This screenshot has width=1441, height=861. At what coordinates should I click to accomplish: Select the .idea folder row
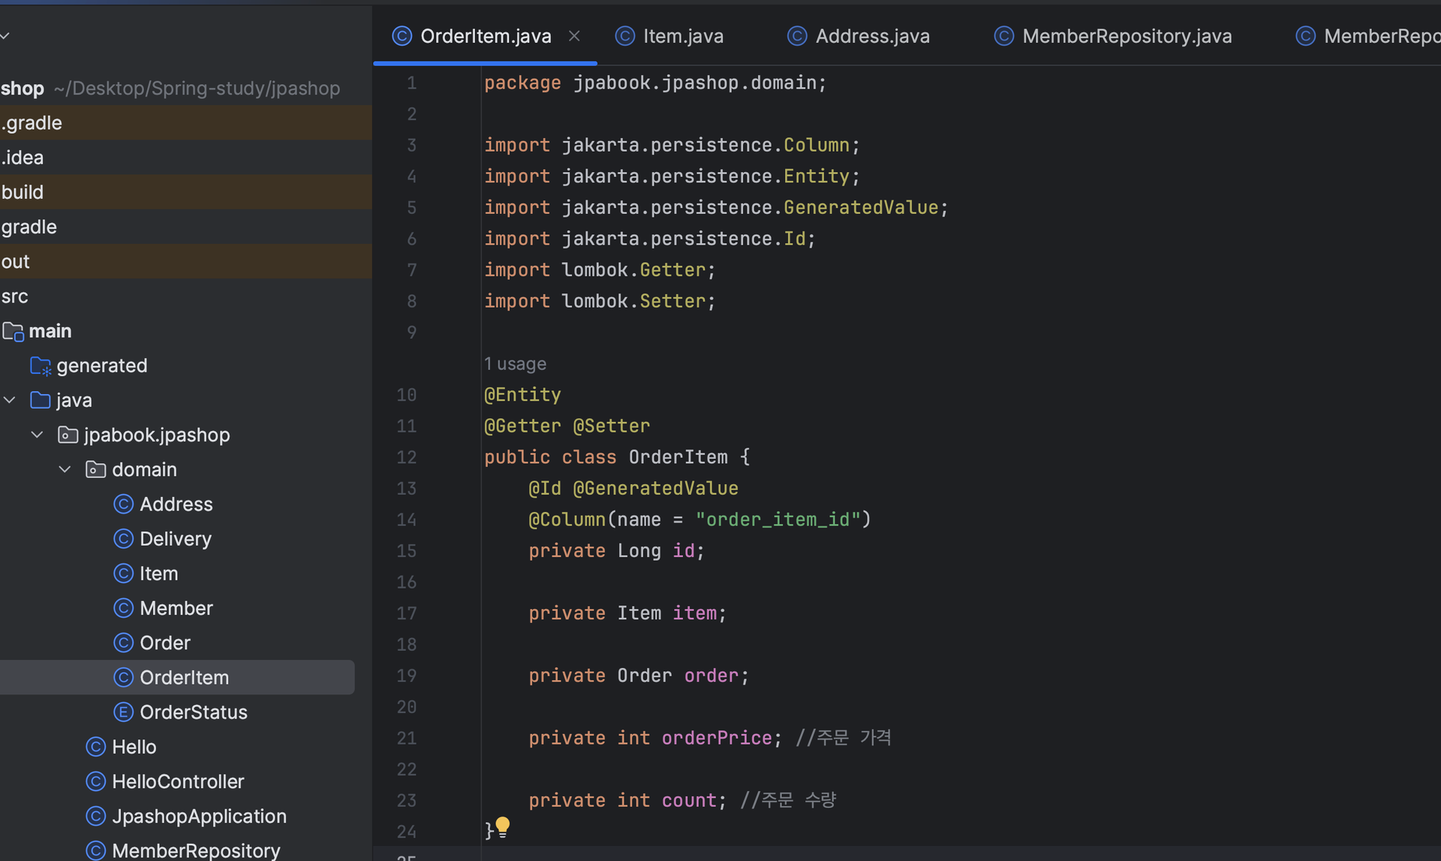(186, 158)
